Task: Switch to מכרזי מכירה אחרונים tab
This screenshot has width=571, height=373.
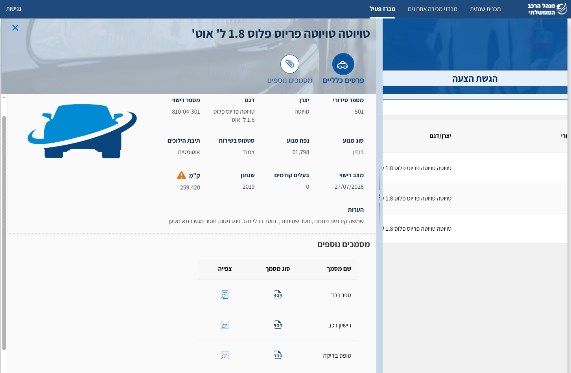Action: tap(432, 9)
